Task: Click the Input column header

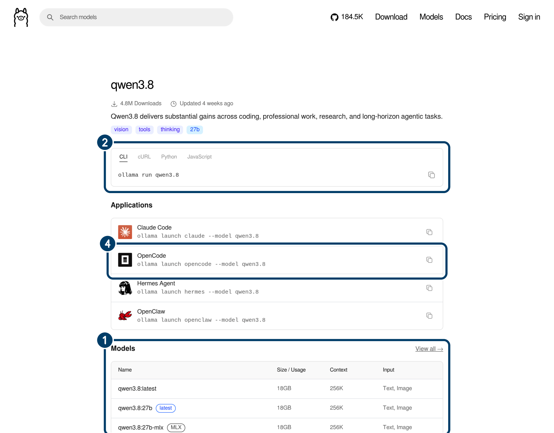Action: point(388,370)
